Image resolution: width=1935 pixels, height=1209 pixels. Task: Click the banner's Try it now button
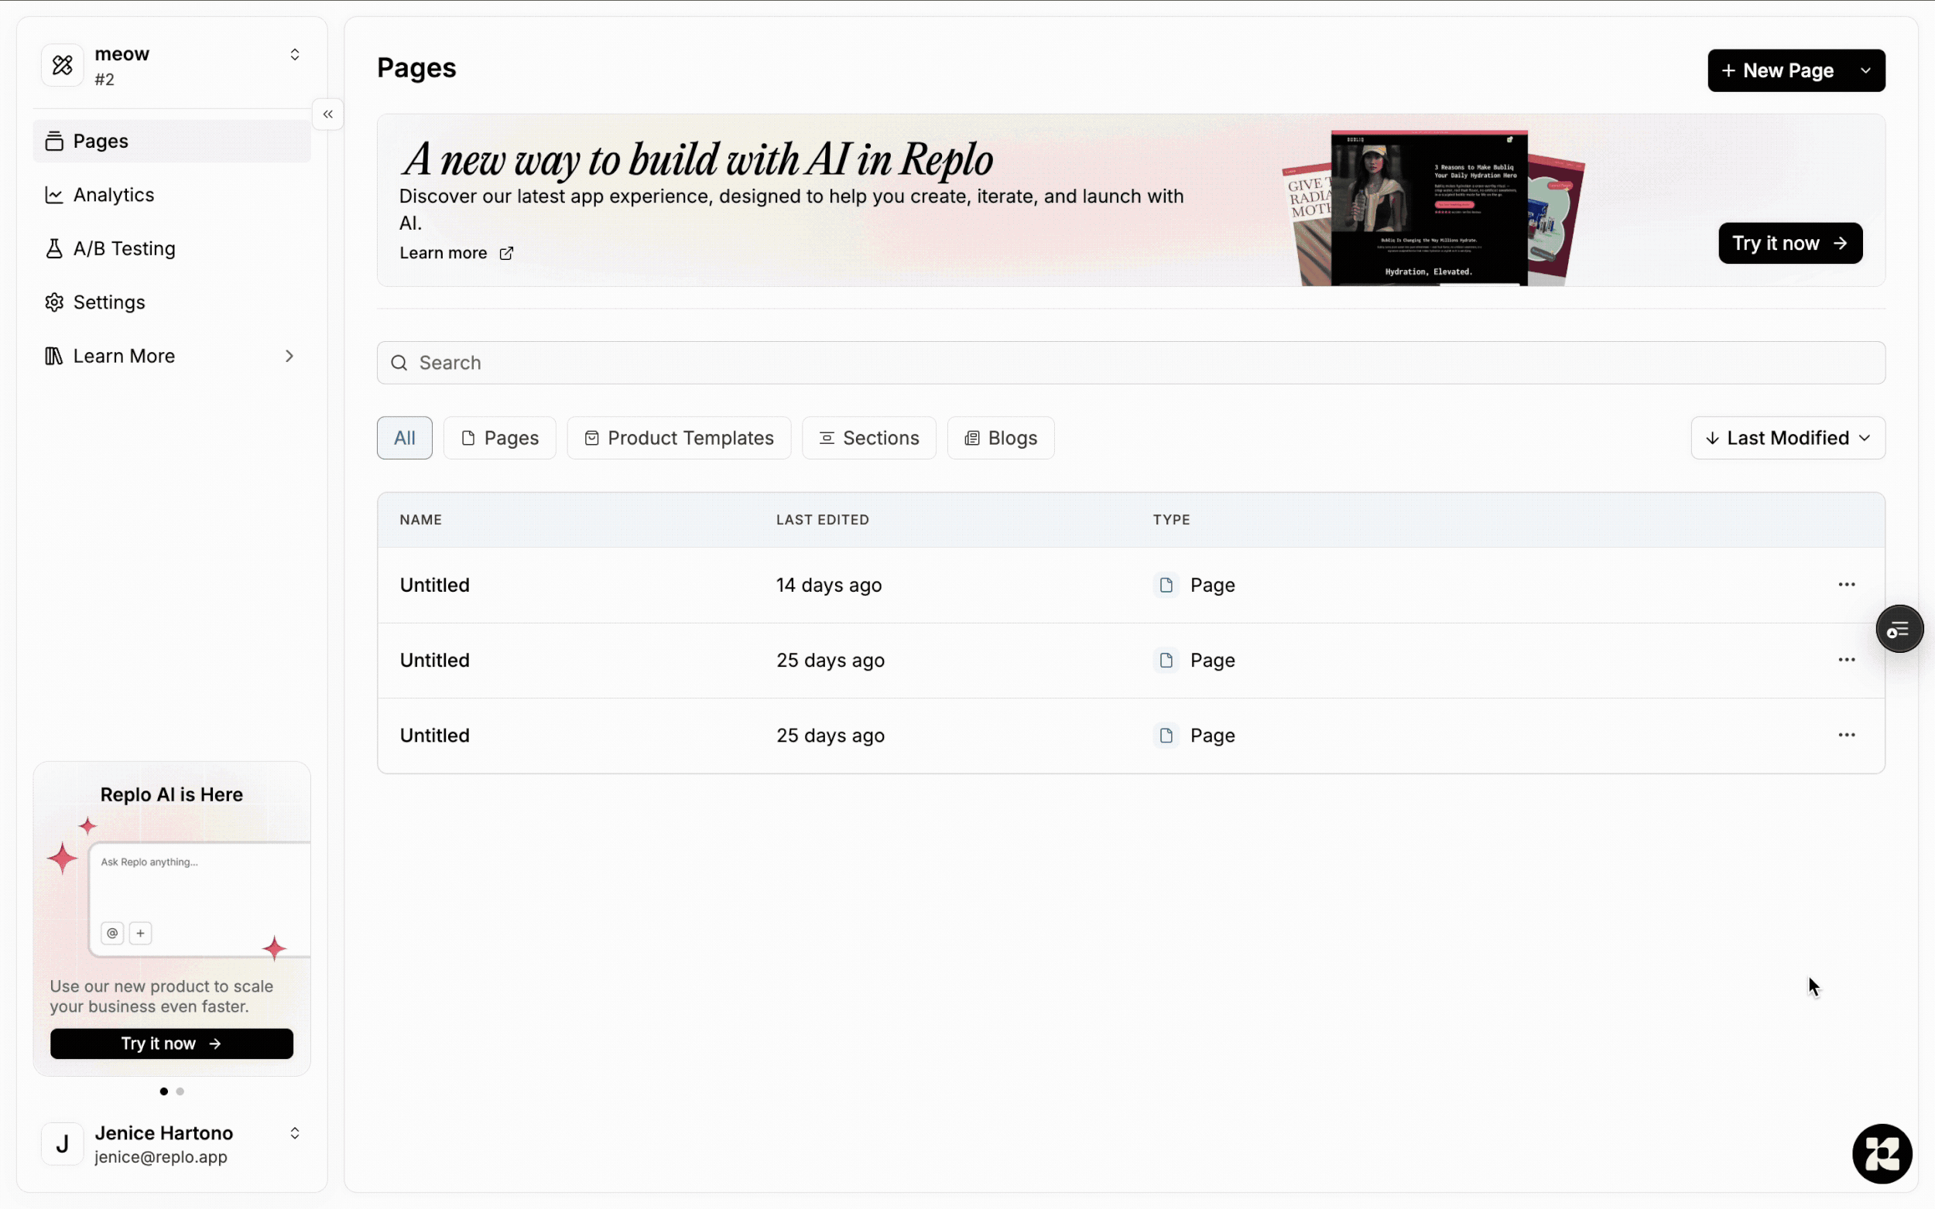(1789, 243)
